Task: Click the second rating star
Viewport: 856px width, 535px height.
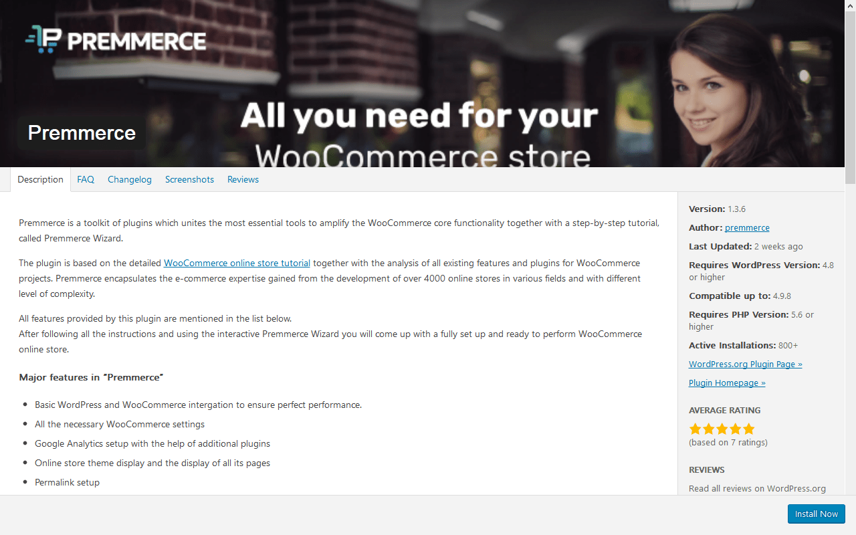Action: [x=709, y=429]
